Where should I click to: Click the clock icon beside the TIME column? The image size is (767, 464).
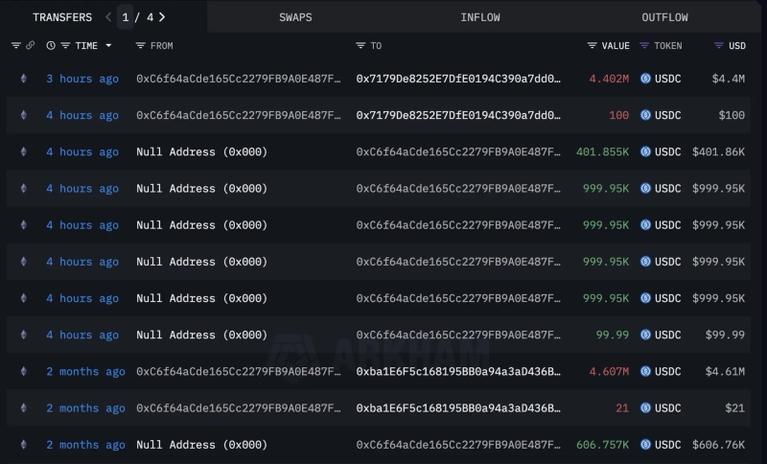[x=51, y=46]
